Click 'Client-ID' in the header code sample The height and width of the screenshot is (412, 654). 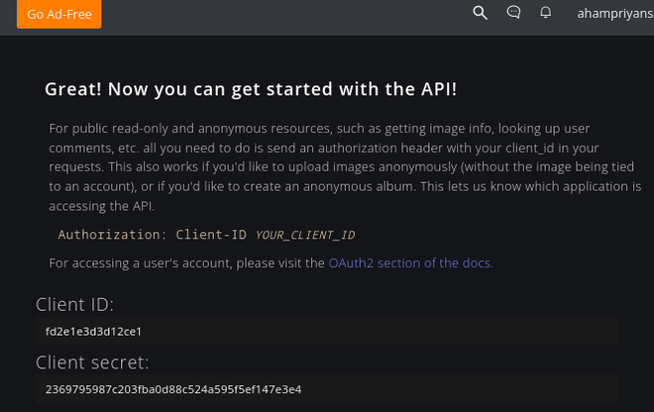[x=212, y=235]
